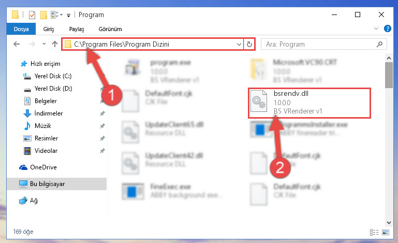Go up one folder level arrow
This screenshot has height=243, width=398.
[x=54, y=44]
